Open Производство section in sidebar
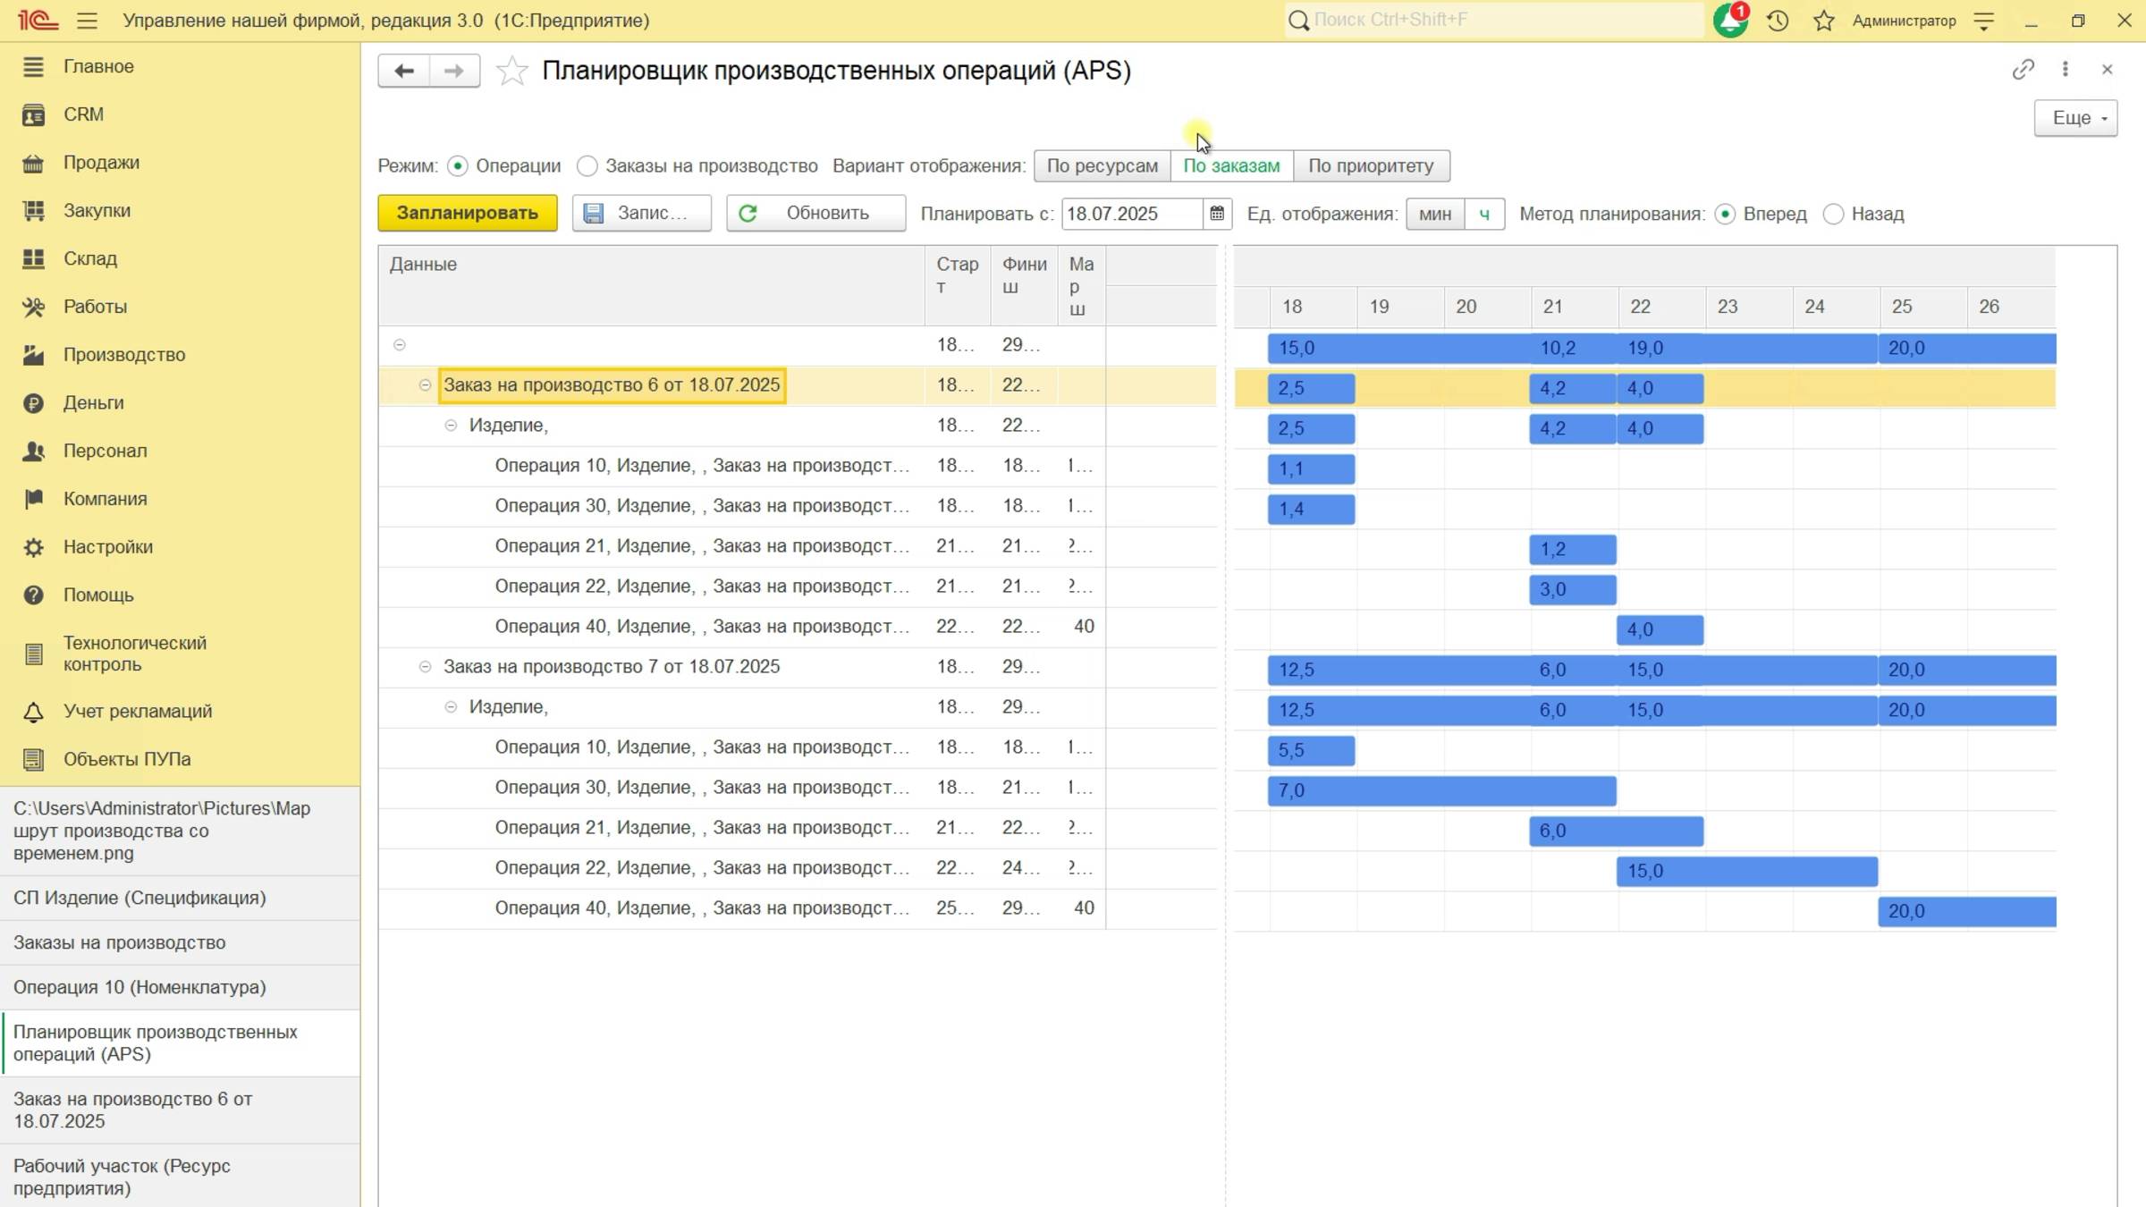 [124, 355]
